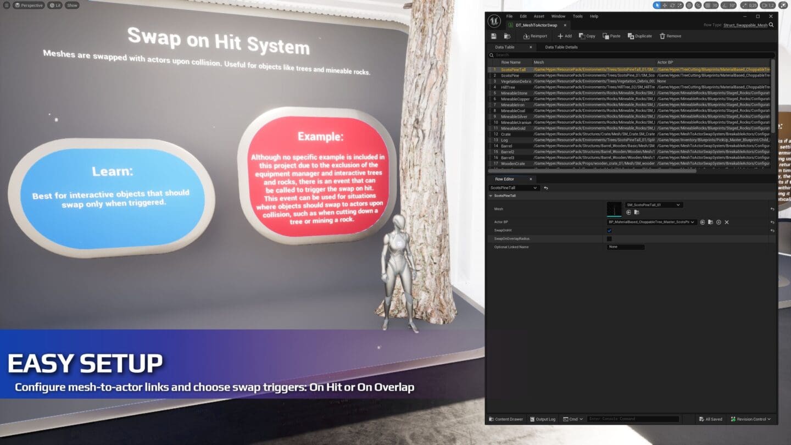The height and width of the screenshot is (445, 791).
Task: Click the Unreal Engine logo icon
Action: click(494, 20)
